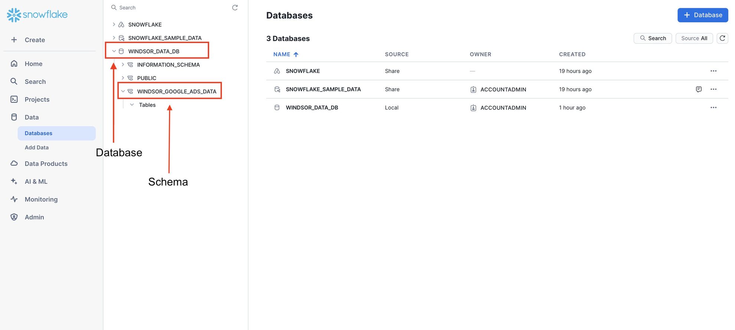The width and height of the screenshot is (735, 330).
Task: Open more options for SNOWFLAKE row
Action: (x=713, y=71)
